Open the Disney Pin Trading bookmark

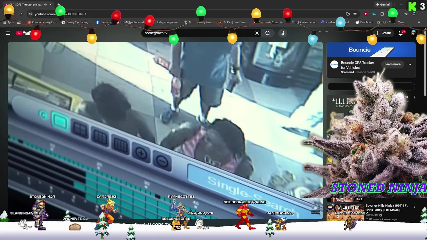click(x=76, y=22)
